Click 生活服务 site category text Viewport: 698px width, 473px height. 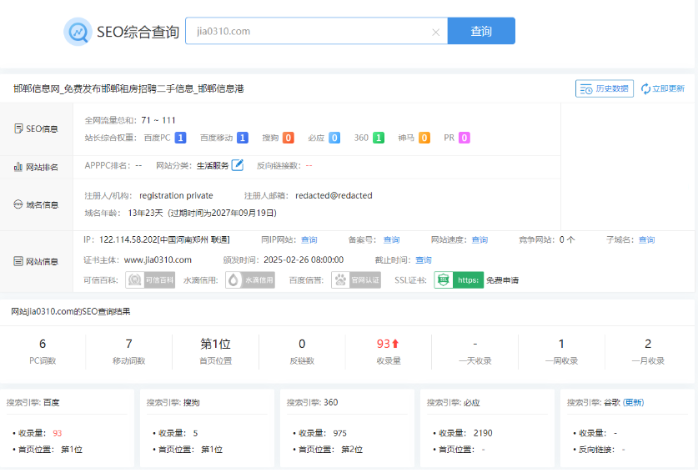click(213, 166)
